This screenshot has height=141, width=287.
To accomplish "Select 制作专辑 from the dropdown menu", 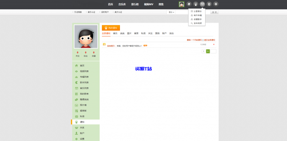I will (x=197, y=15).
